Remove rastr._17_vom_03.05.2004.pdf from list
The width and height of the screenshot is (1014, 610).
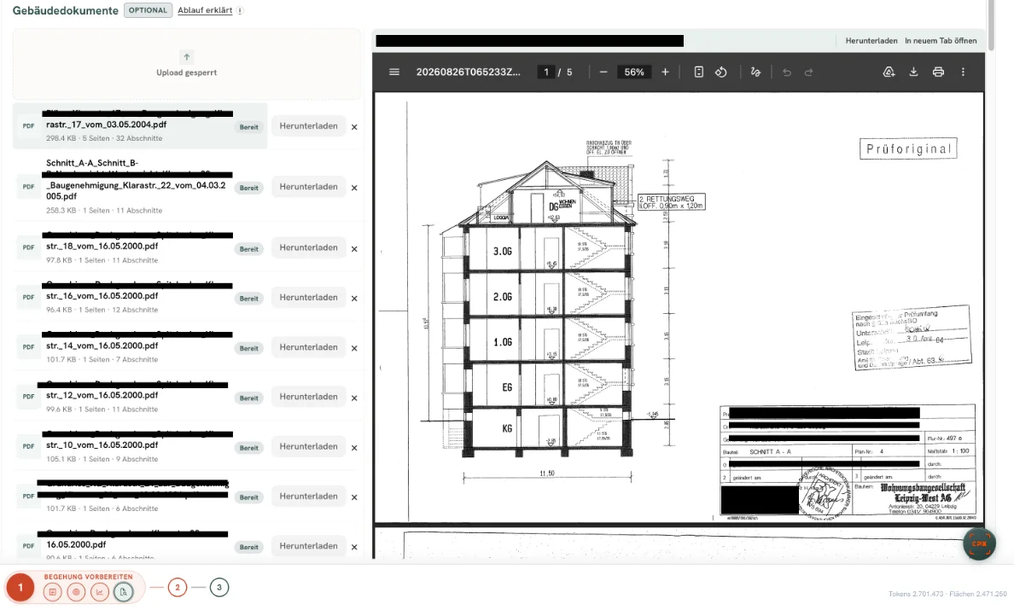[354, 126]
